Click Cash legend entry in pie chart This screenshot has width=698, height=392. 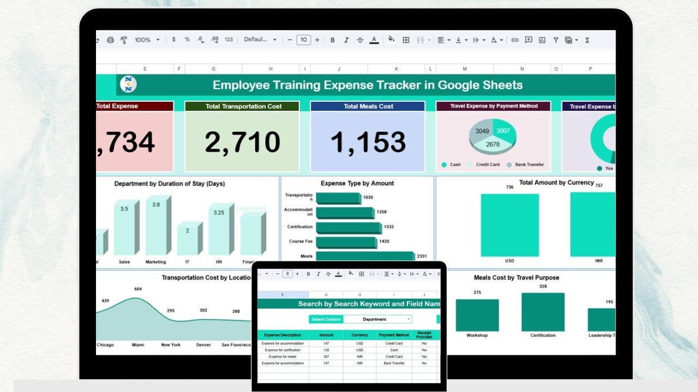(451, 164)
